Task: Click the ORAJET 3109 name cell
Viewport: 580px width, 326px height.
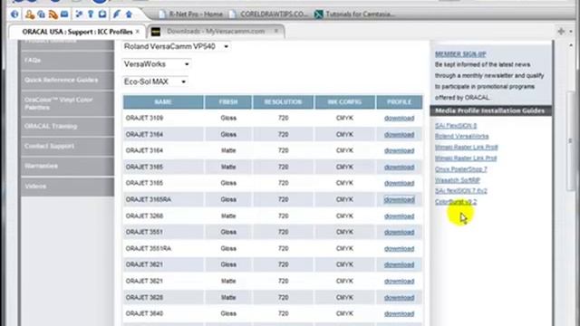Action: tap(163, 119)
